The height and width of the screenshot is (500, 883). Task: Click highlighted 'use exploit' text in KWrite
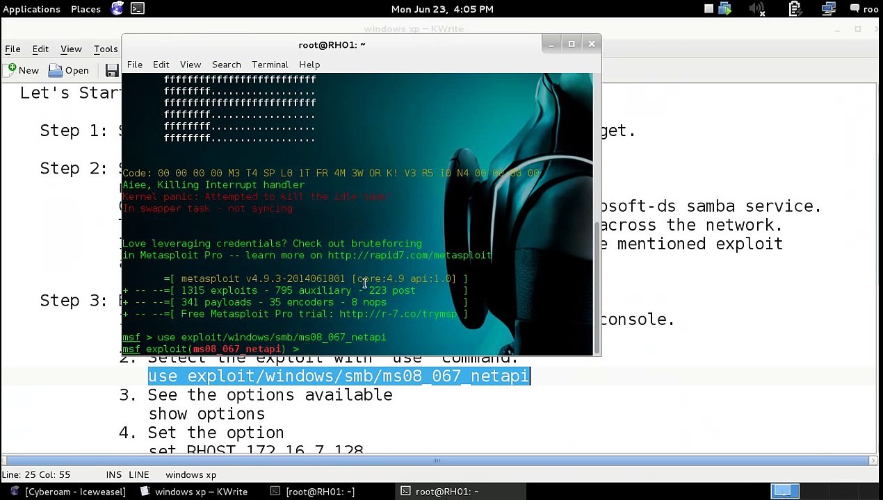tap(339, 376)
